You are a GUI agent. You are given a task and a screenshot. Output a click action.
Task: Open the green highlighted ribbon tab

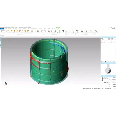coord(58,28)
